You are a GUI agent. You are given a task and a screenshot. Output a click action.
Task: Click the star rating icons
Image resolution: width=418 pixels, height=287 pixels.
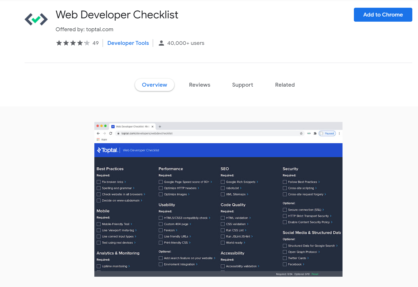[73, 43]
